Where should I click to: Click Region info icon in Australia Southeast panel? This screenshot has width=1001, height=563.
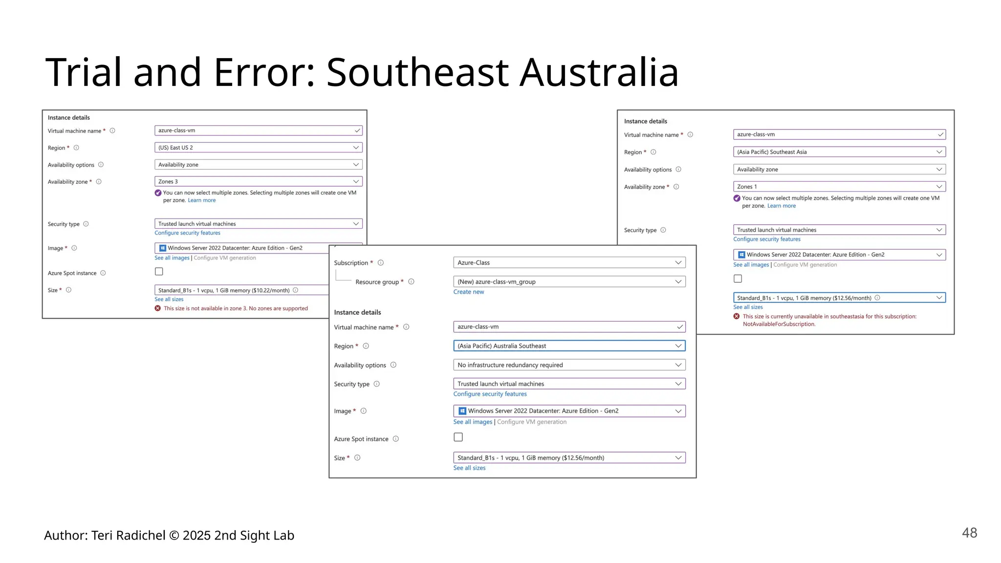366,346
